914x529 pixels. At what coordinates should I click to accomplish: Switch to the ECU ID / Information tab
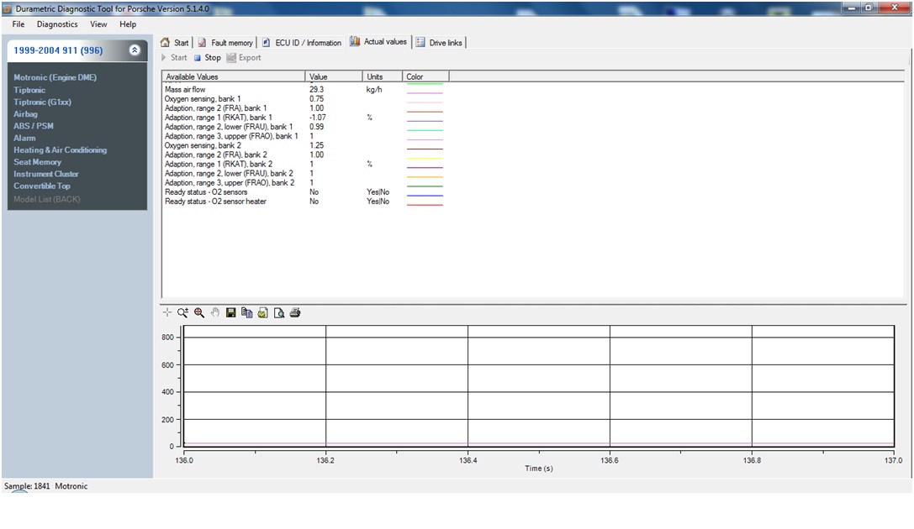tap(302, 43)
